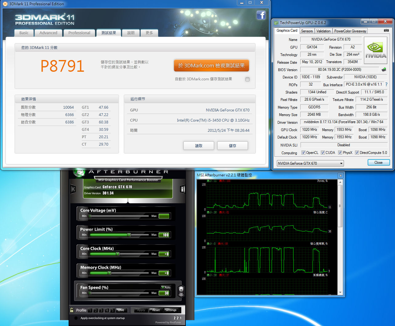Click the 讀取 load button

tap(199, 146)
